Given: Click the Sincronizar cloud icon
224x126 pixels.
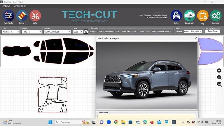Looking at the screenshot, I should pyautogui.click(x=189, y=15).
